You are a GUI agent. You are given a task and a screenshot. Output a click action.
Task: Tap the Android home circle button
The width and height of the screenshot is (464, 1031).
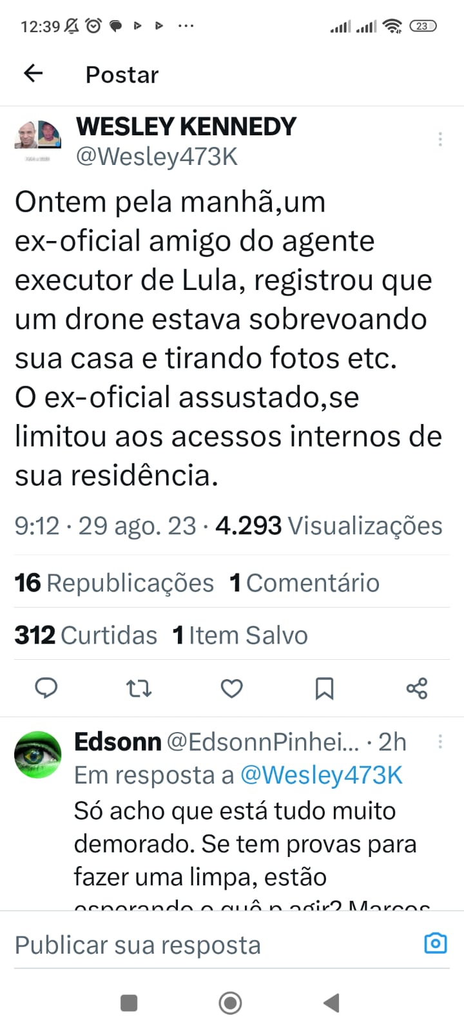point(231,1003)
